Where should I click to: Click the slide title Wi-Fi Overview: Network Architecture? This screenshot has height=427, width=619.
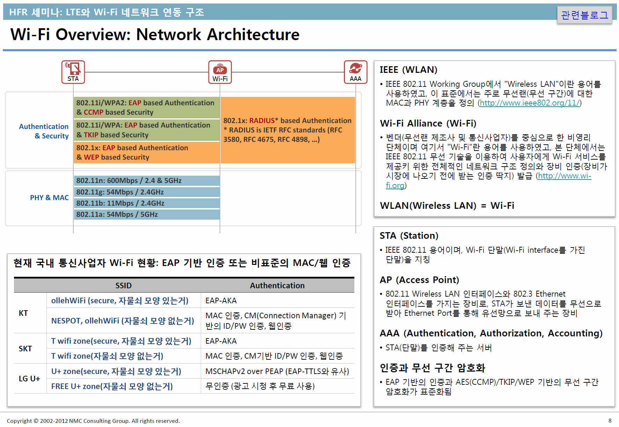[155, 35]
